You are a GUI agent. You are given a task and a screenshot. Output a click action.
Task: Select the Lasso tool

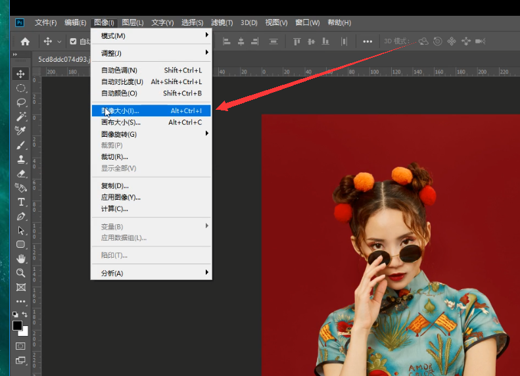(20, 102)
